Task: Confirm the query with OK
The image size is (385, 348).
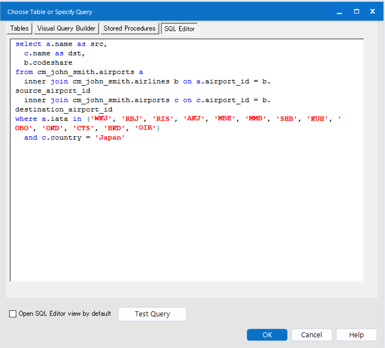Action: 267,335
